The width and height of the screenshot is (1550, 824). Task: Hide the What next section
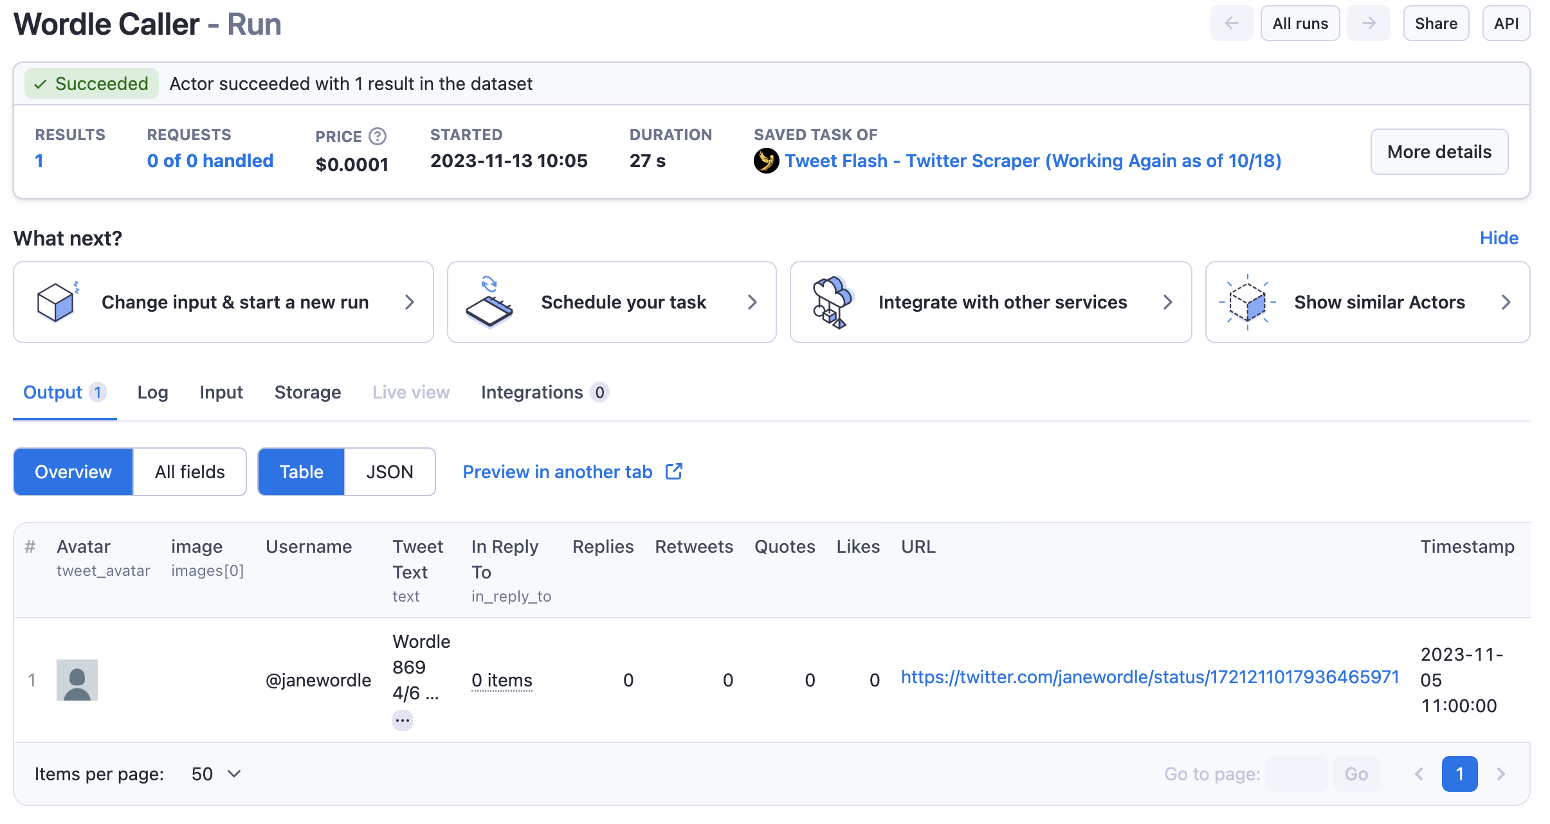1500,237
